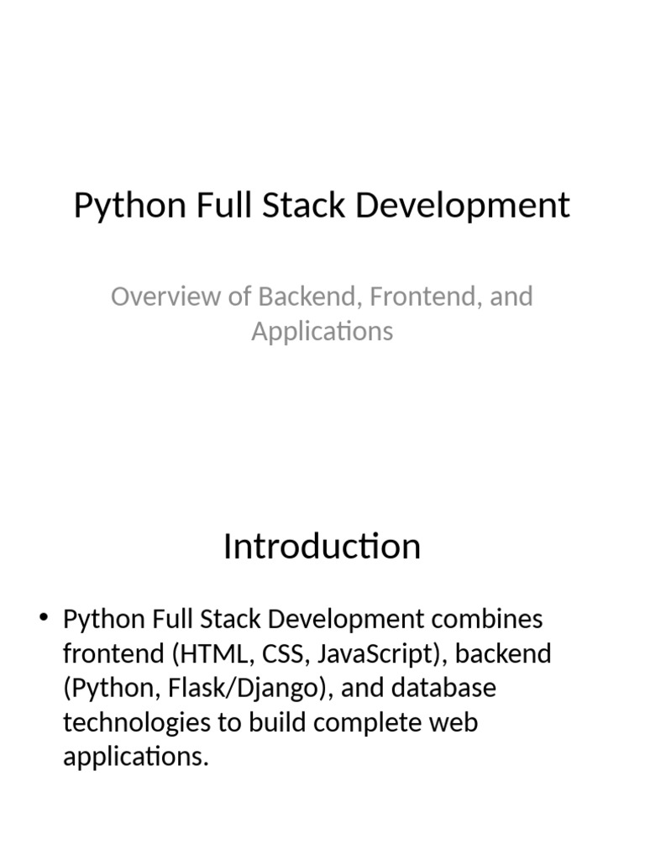Select subtitle line "Overview of Backend, Frontend, and"
This screenshot has height=860, width=645.
point(322,296)
